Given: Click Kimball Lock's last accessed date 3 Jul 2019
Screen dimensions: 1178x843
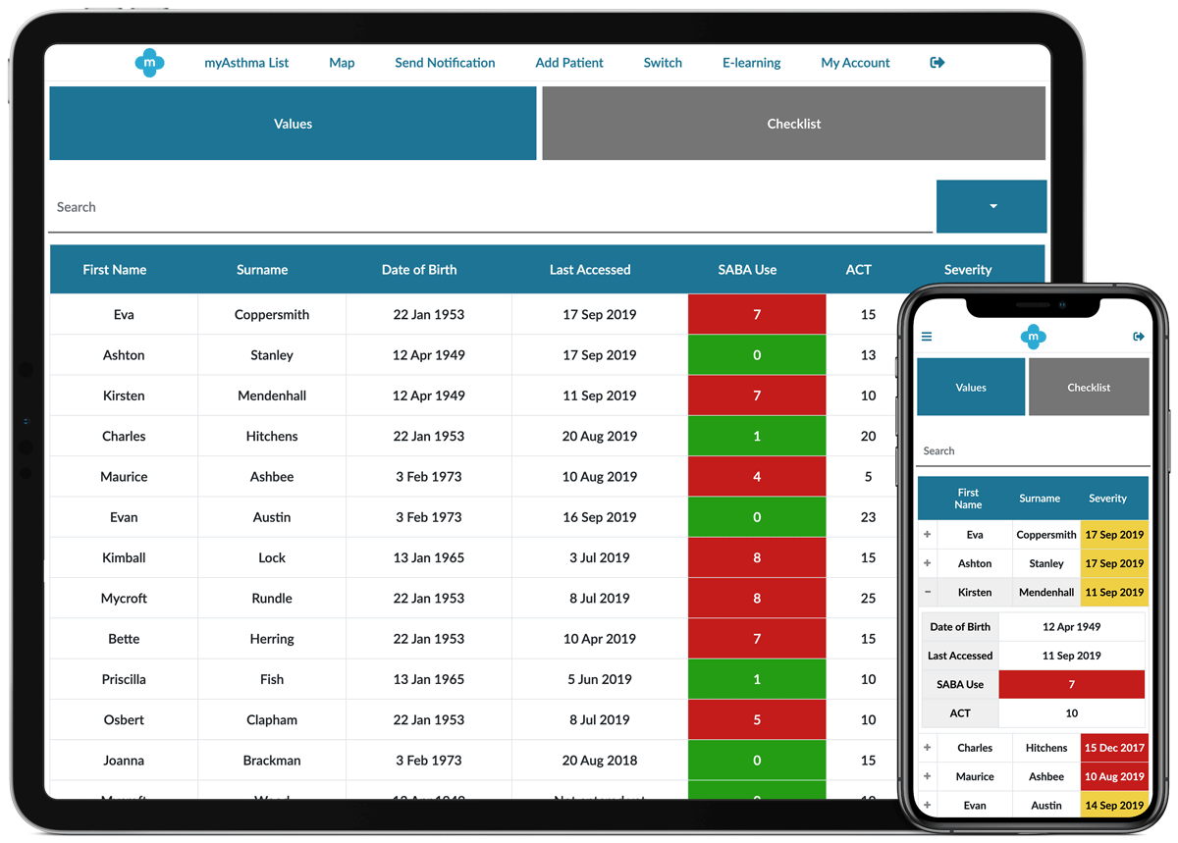Looking at the screenshot, I should (600, 557).
